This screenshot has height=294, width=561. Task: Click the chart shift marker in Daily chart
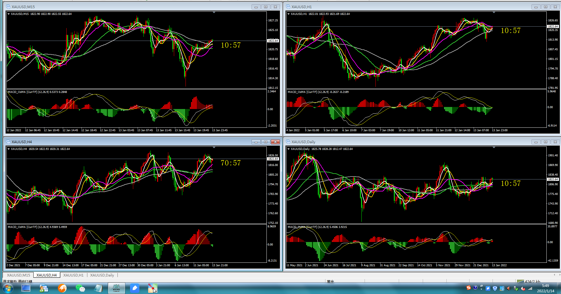pyautogui.click(x=494, y=148)
